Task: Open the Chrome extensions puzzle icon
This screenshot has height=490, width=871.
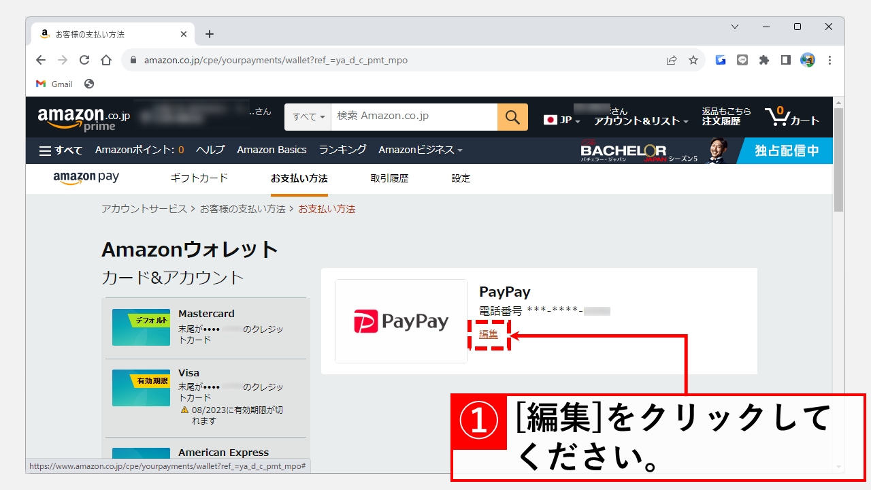Action: [763, 60]
